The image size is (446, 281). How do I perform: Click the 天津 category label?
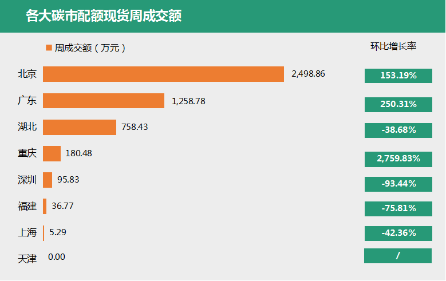click(x=27, y=259)
